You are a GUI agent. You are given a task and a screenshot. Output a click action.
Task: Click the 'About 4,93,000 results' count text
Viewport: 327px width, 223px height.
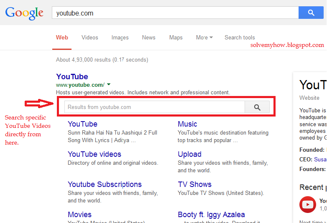pos(102,60)
